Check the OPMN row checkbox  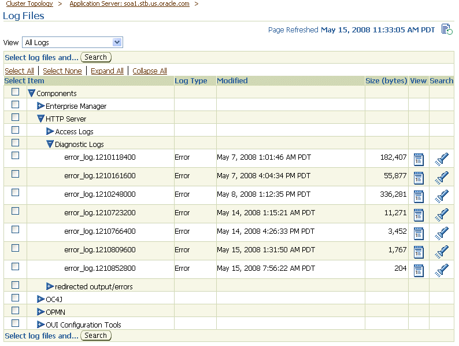(x=15, y=310)
